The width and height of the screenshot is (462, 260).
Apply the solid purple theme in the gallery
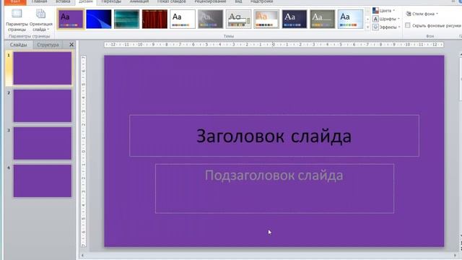tap(71, 19)
